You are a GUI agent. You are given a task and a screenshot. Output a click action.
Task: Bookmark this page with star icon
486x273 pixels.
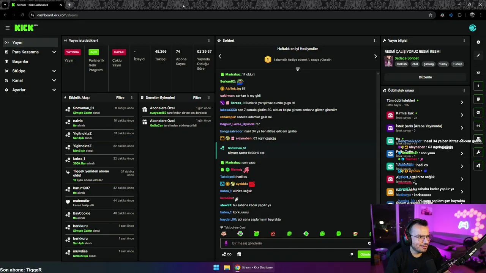pyautogui.click(x=430, y=15)
